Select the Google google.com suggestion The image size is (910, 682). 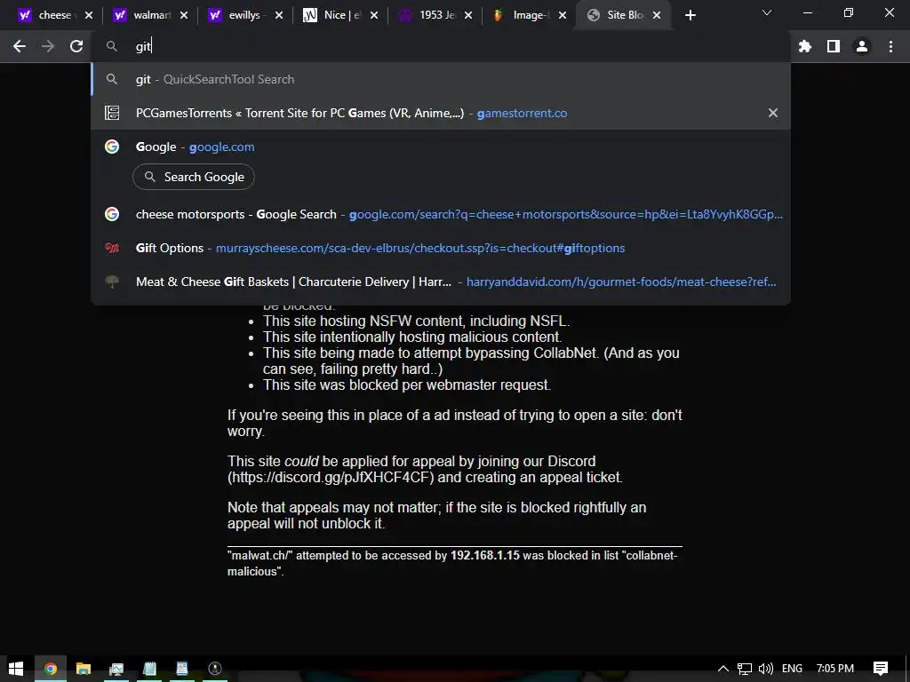pos(441,147)
